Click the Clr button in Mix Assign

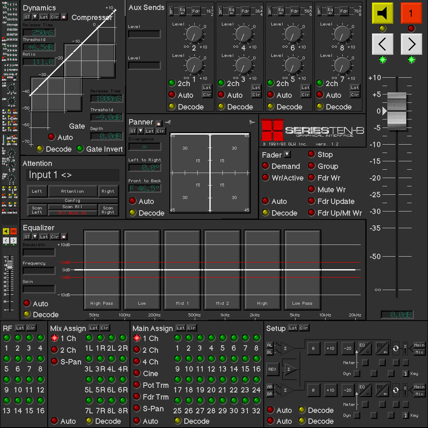(x=104, y=328)
